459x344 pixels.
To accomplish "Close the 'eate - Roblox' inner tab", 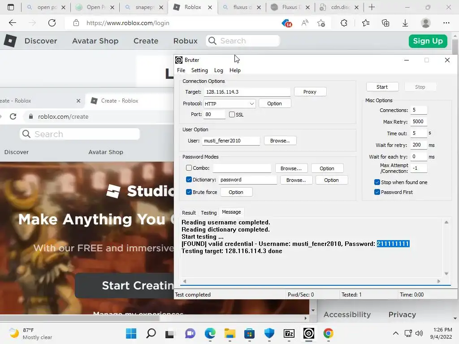I will click(78, 101).
